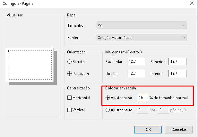Close the Configurar Página dialog
The height and width of the screenshot is (137, 198).
pos(192,4)
